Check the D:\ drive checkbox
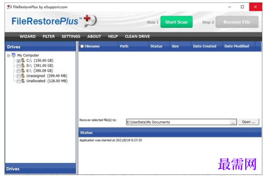The image size is (264, 177). 18,66
